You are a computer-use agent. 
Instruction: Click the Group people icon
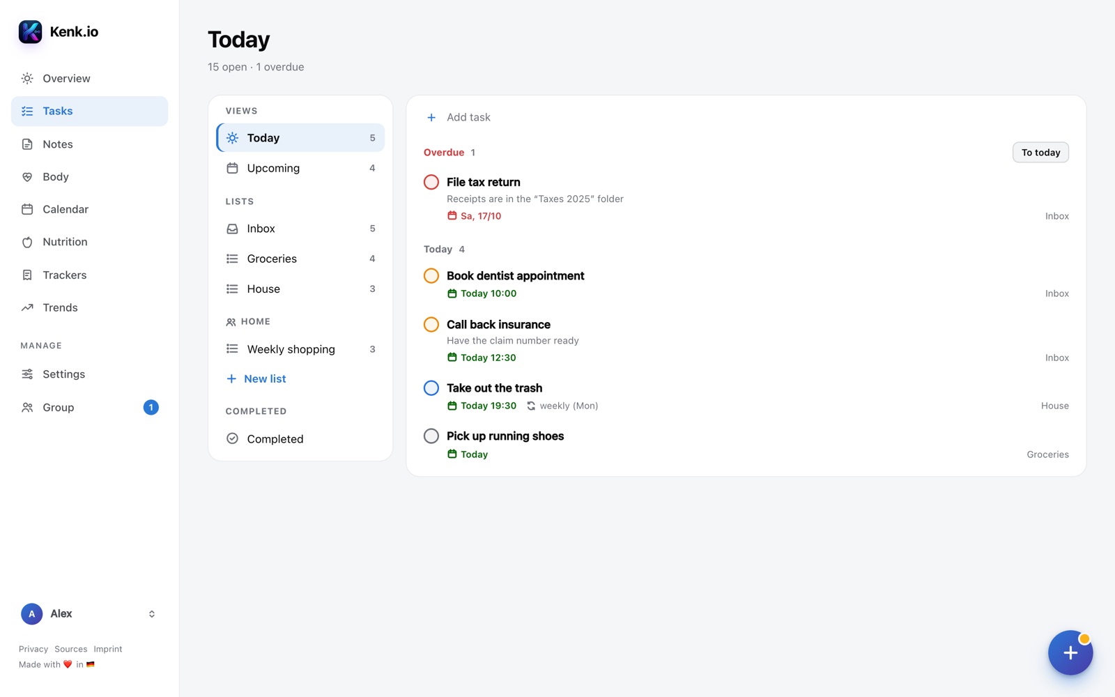[27, 408]
